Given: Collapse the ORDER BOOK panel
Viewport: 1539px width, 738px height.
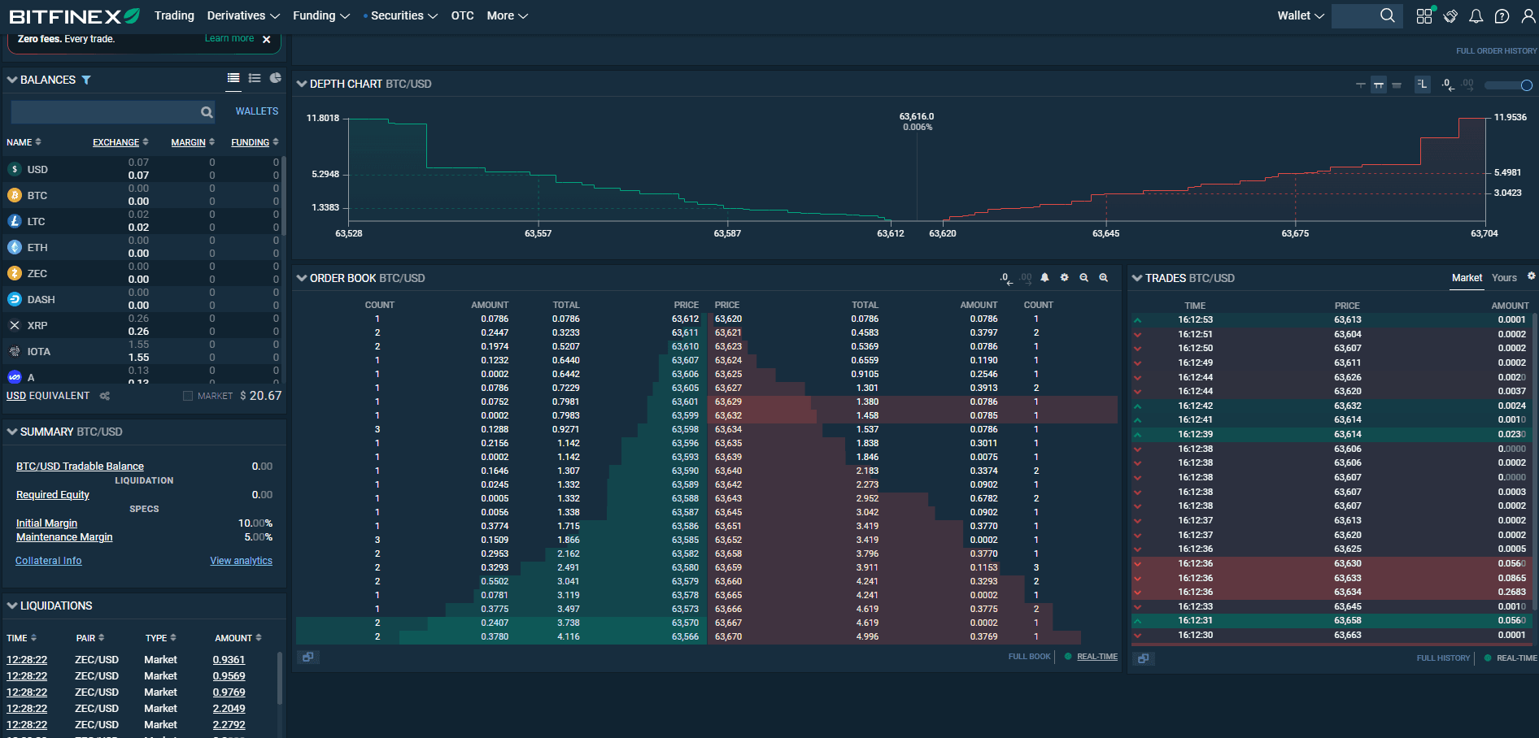Looking at the screenshot, I should 302,278.
